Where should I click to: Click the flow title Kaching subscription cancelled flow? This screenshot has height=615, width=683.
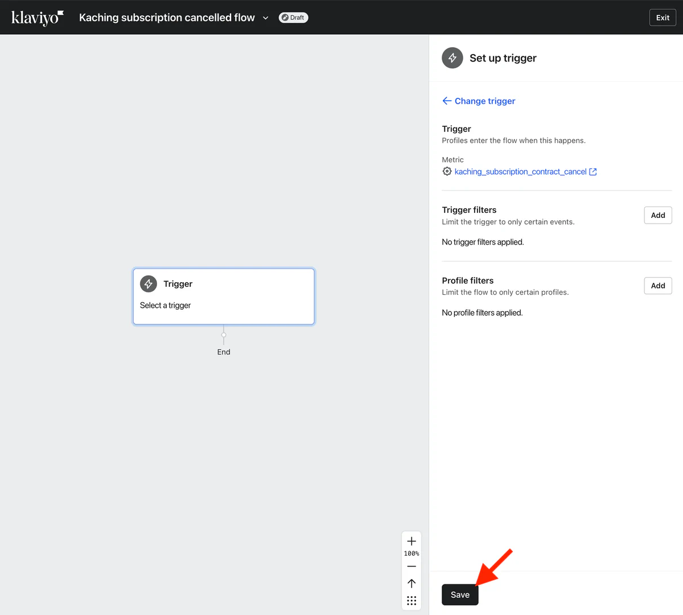[167, 18]
